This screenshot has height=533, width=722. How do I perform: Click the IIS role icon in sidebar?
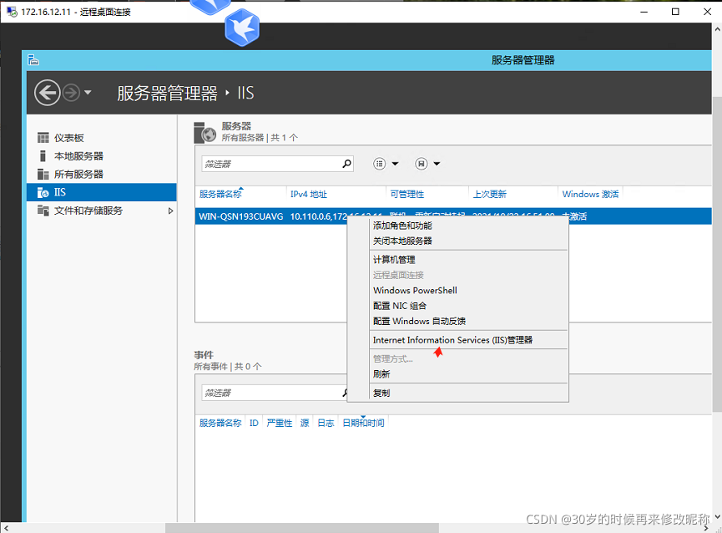[43, 192]
